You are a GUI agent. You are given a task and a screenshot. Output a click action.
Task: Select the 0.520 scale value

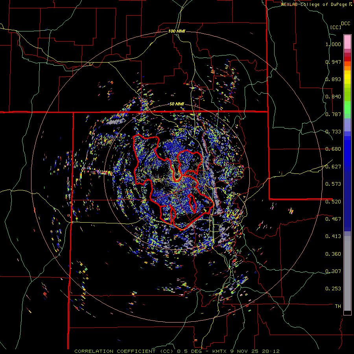click(333, 201)
